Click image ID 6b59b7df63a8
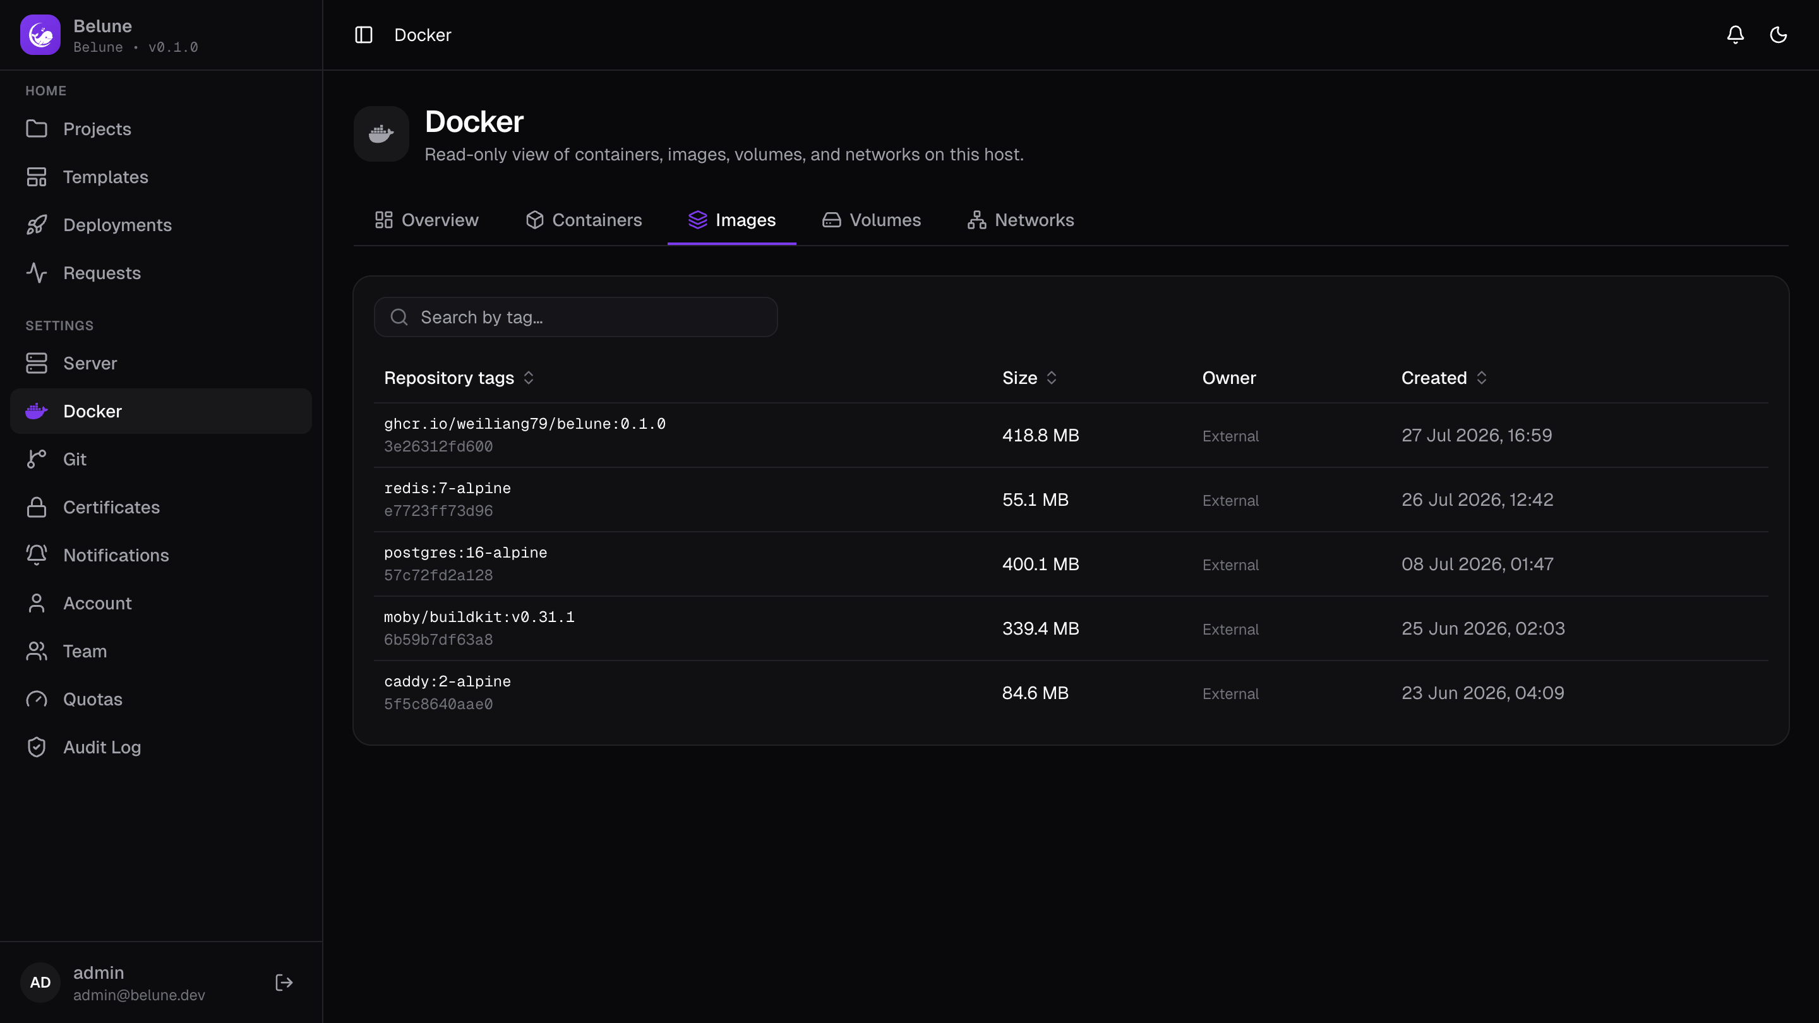The width and height of the screenshot is (1819, 1023). click(x=438, y=640)
